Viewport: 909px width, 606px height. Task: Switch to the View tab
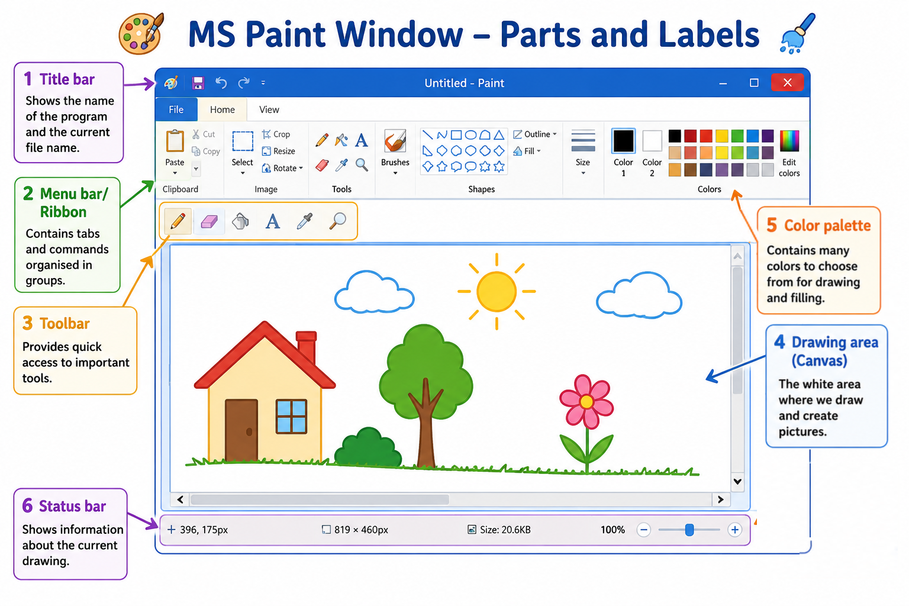pyautogui.click(x=269, y=109)
